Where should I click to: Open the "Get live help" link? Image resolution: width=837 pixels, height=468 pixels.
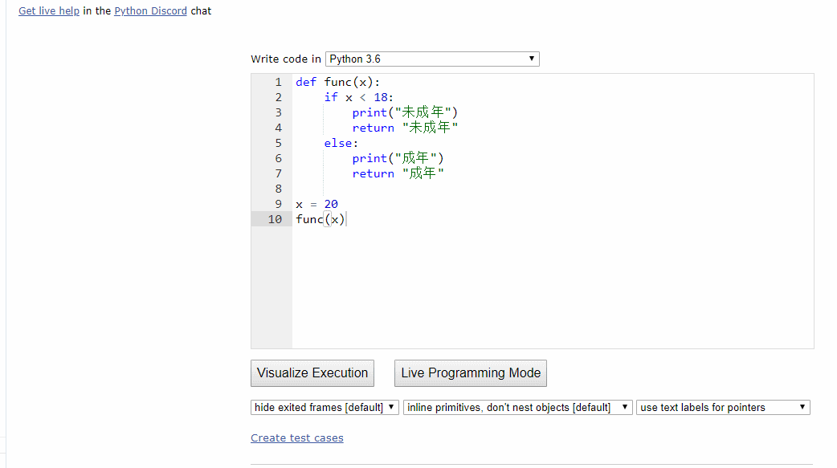49,10
